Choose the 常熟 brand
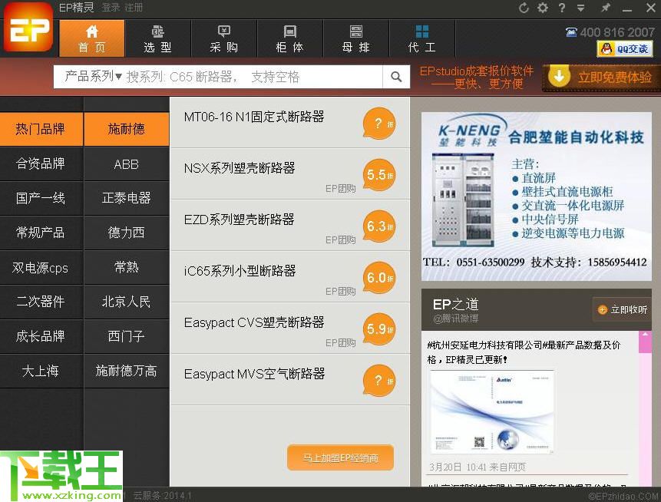This screenshot has width=661, height=502. (127, 267)
